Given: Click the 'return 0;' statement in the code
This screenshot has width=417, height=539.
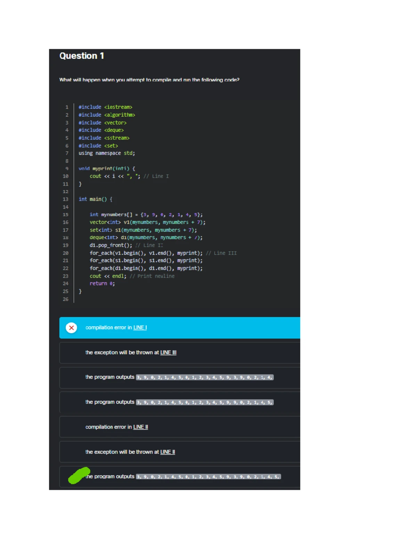Looking at the screenshot, I should pos(102,284).
